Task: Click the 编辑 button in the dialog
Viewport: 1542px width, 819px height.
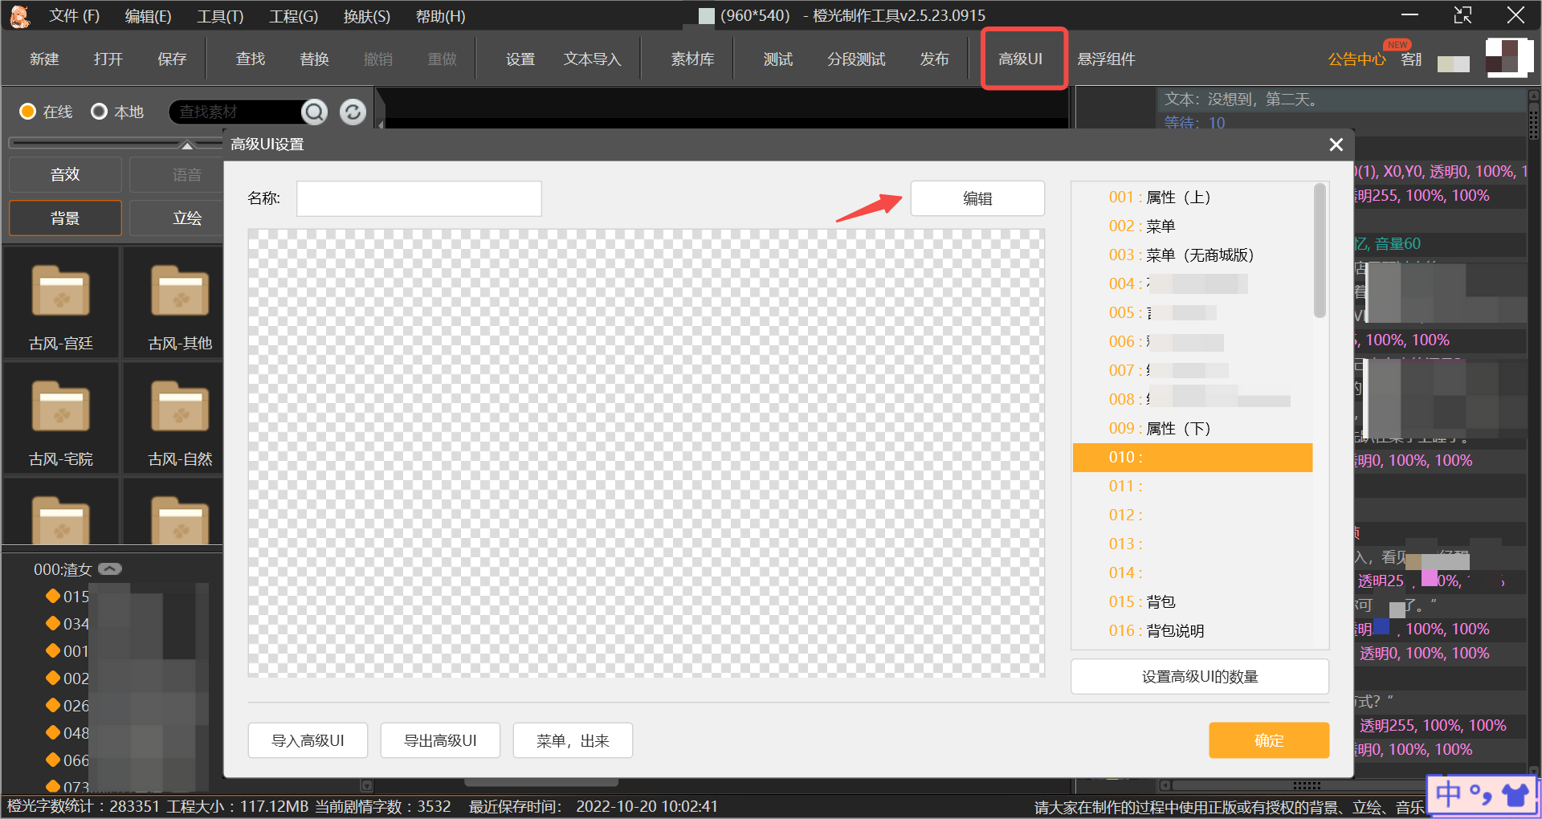Action: [977, 198]
